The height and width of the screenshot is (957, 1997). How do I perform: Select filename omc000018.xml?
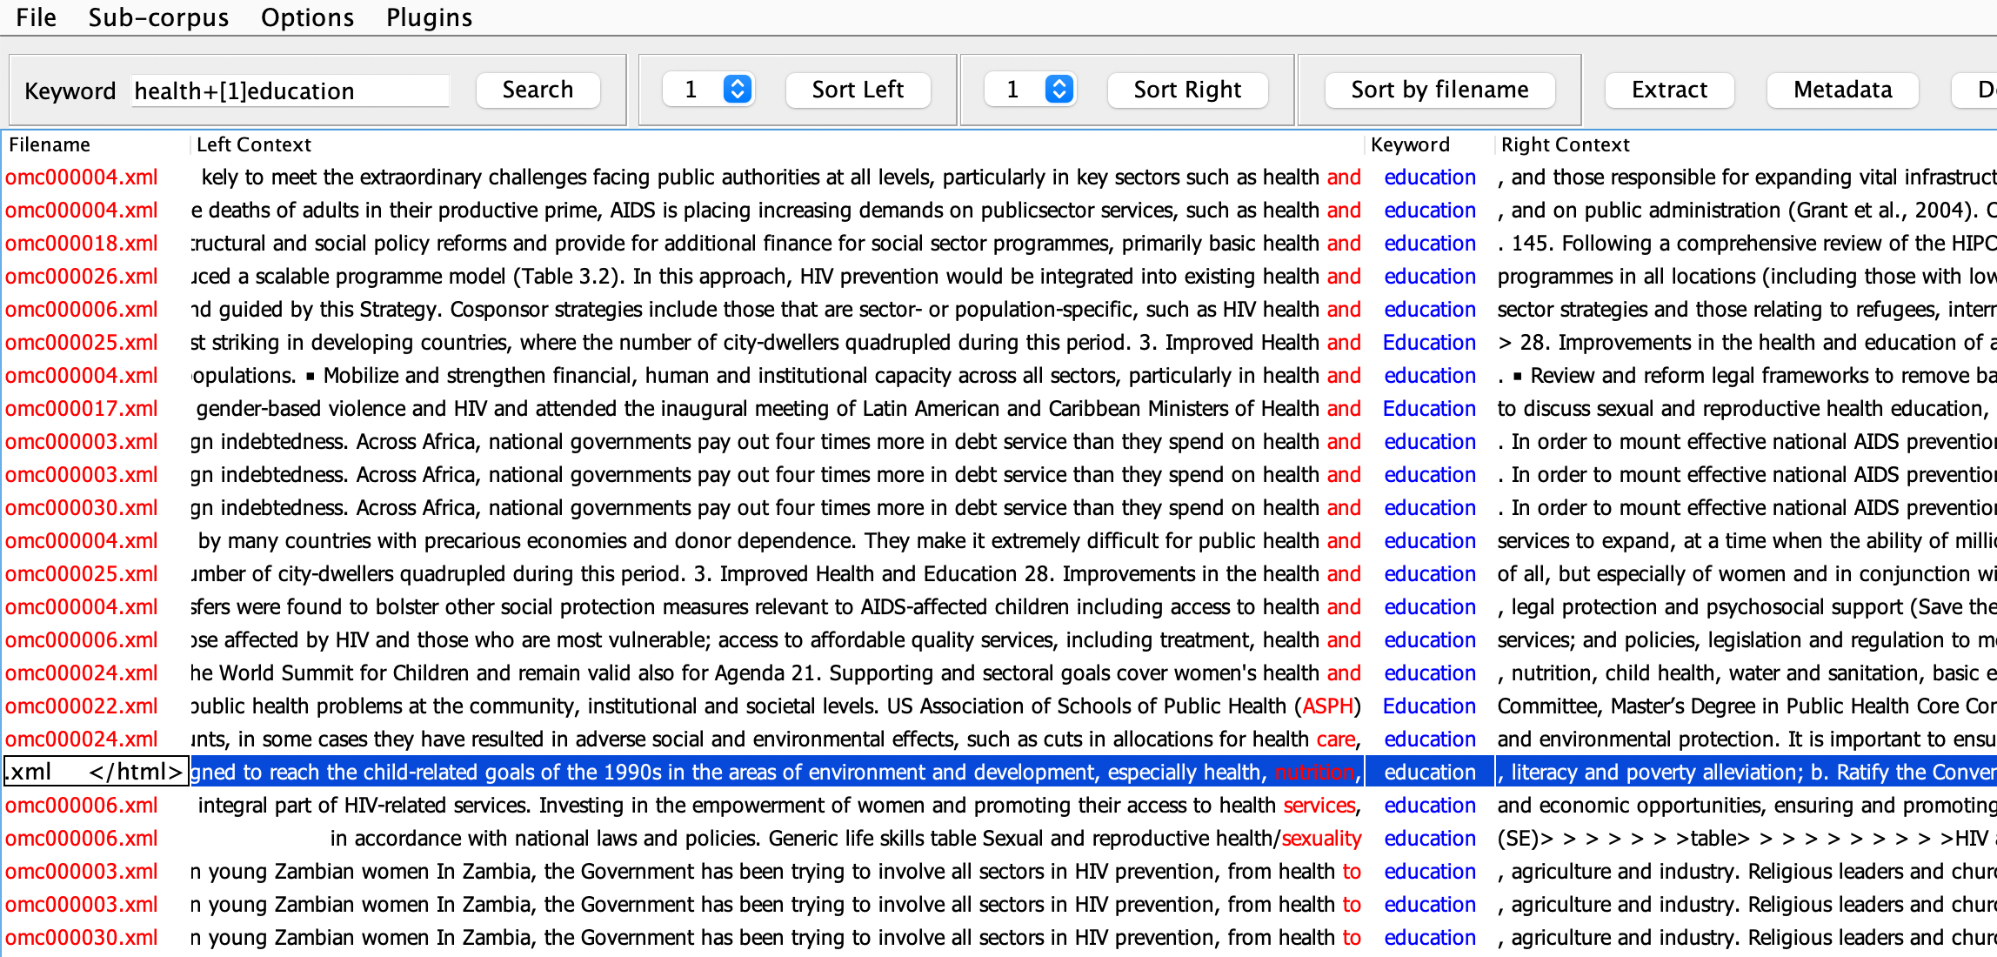click(82, 244)
